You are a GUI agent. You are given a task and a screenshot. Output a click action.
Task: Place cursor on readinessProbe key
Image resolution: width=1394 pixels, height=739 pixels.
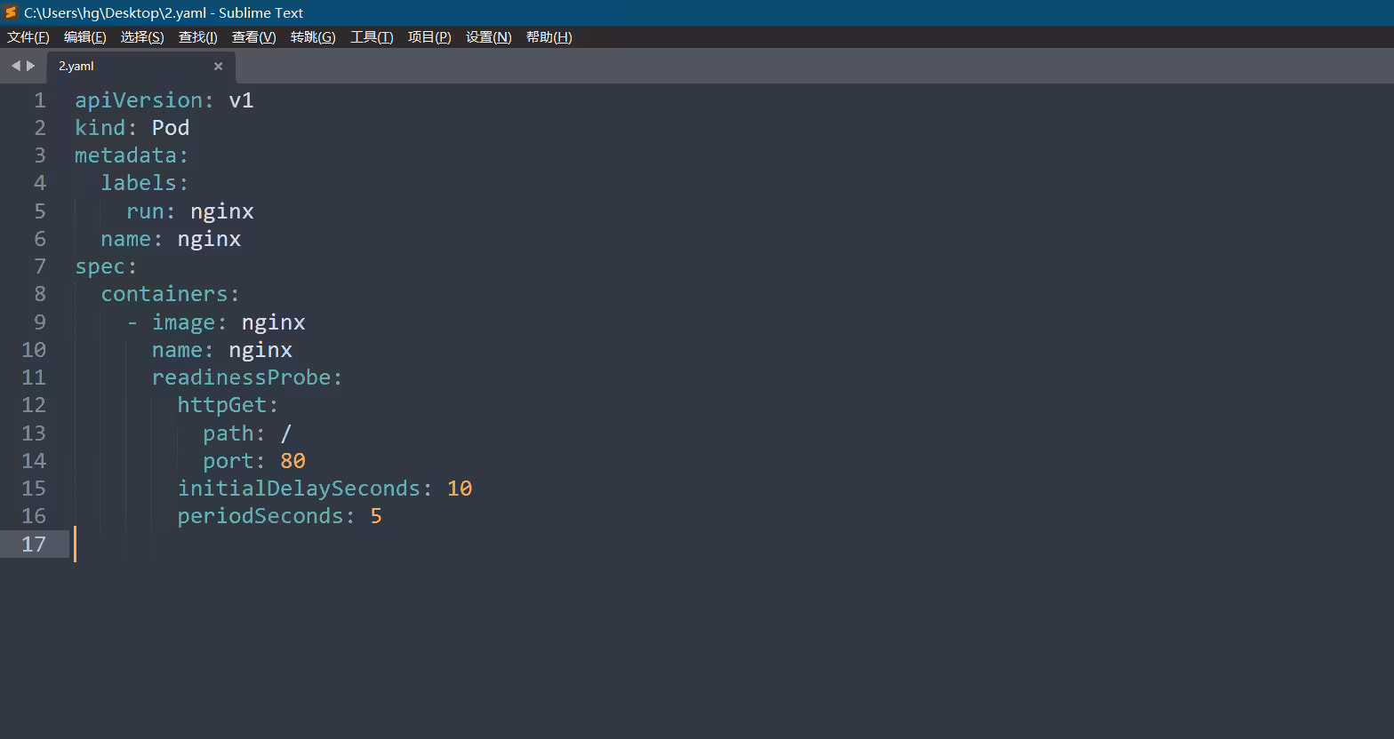click(241, 377)
